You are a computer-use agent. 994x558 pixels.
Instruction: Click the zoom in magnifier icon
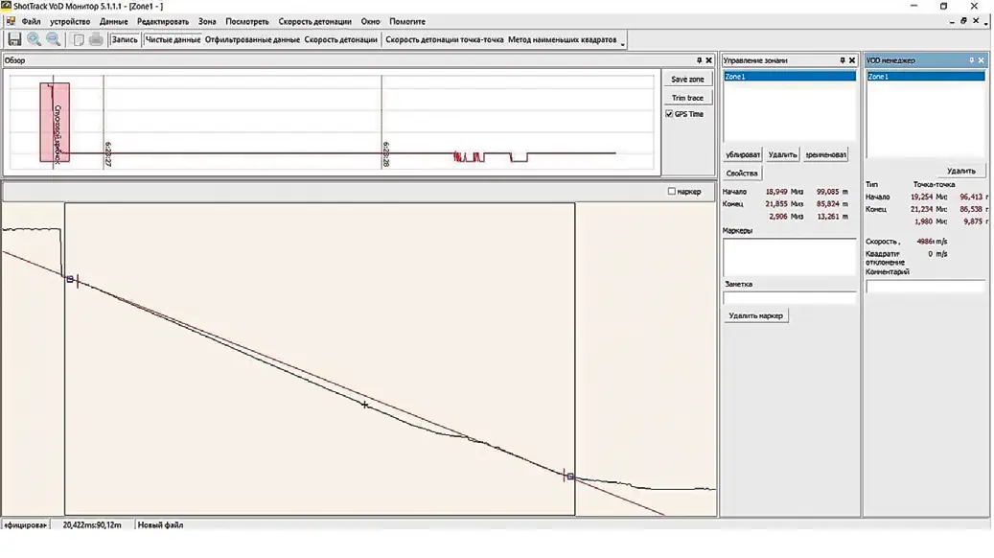pos(35,39)
